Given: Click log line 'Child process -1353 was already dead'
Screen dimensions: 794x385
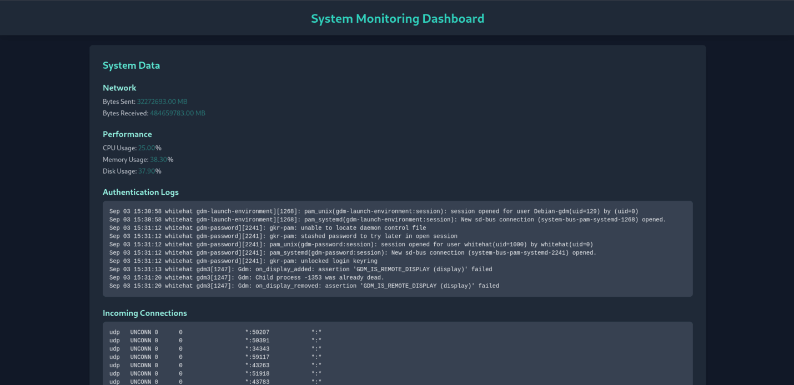Looking at the screenshot, I should coord(247,278).
